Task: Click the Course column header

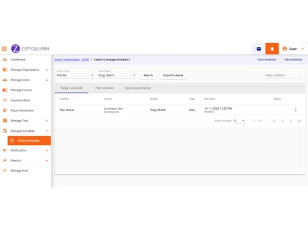Action: tap(108, 99)
